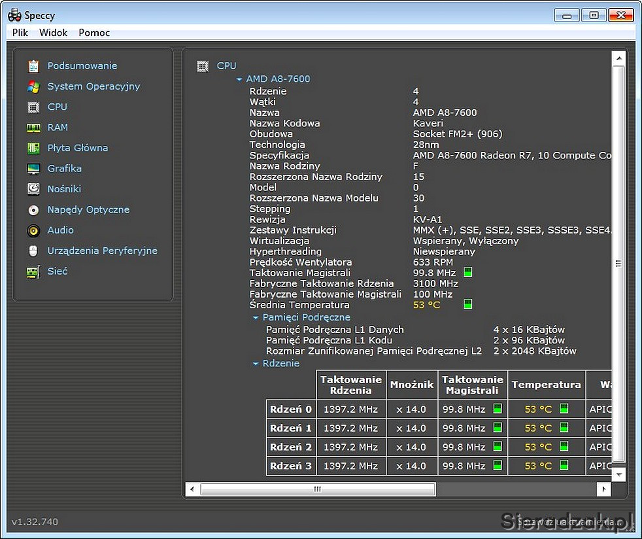This screenshot has width=642, height=539.
Task: Click the '2 x 2048 KBajtów' L2 value
Action: click(x=535, y=351)
